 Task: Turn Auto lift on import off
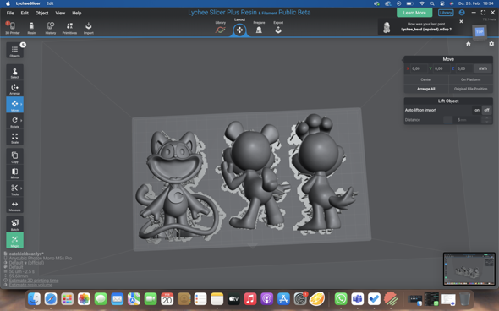tap(486, 110)
